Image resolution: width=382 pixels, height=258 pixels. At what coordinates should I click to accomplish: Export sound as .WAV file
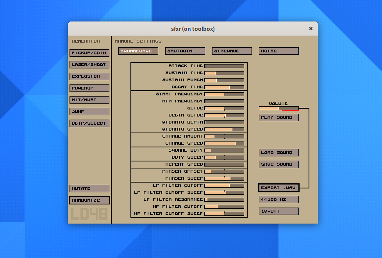tap(279, 188)
